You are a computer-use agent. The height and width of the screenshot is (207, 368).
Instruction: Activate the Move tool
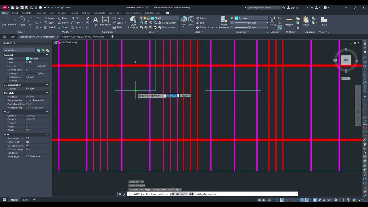coord(49,18)
